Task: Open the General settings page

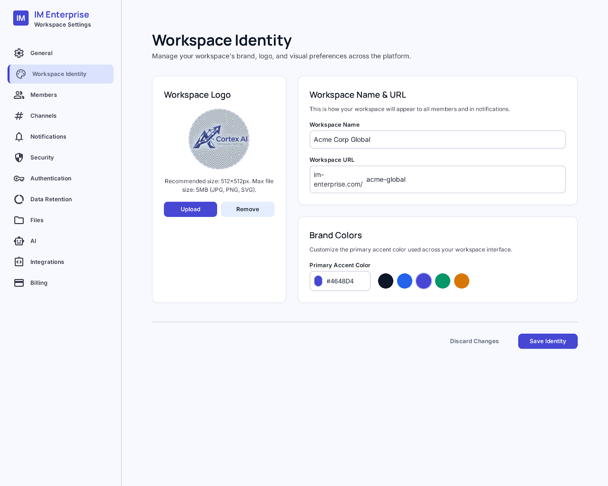Action: point(61,53)
